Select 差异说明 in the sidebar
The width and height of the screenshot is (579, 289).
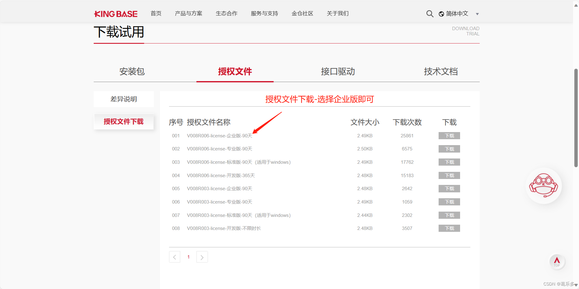click(x=124, y=99)
